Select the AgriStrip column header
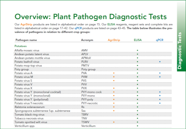This screenshot has width=186, height=129. click(114, 40)
